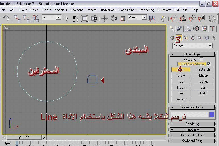The image size is (219, 146).
Task: Open the Graph Editors menu
Action: 127,10
